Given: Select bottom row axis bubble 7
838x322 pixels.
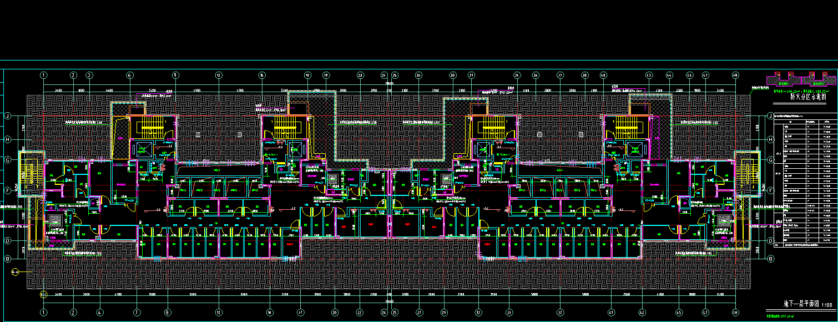Looking at the screenshot, I should pos(137,313).
